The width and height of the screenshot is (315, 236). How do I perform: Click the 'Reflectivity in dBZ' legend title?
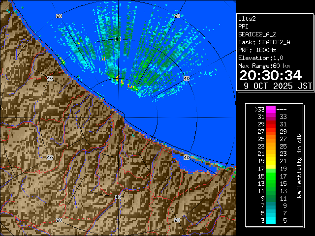pos(299,165)
